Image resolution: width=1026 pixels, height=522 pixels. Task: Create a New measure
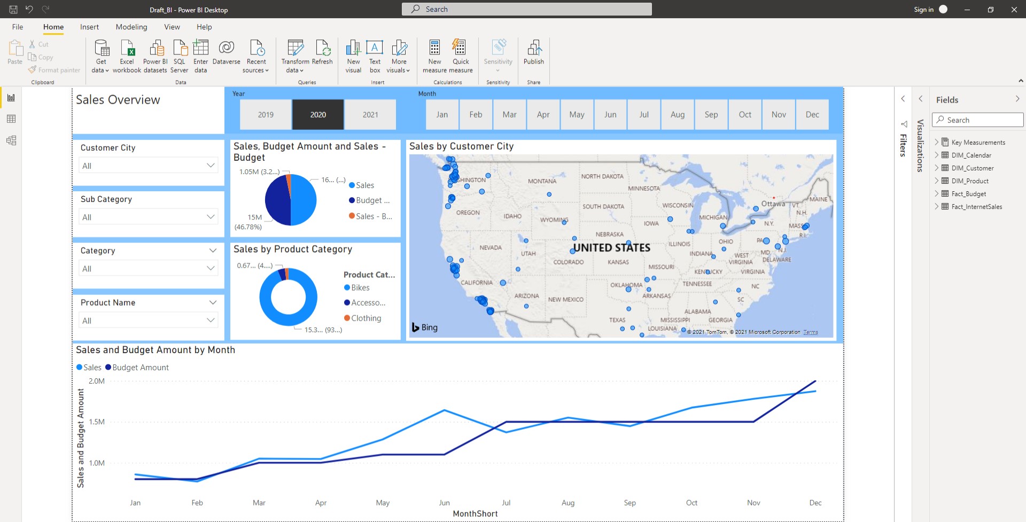[435, 56]
